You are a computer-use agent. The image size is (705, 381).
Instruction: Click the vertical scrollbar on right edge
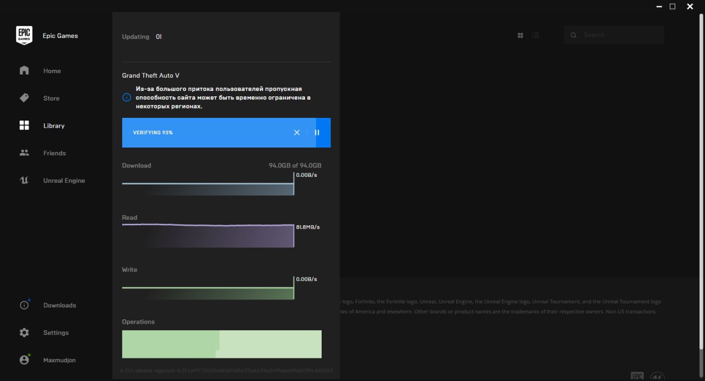pyautogui.click(x=702, y=182)
